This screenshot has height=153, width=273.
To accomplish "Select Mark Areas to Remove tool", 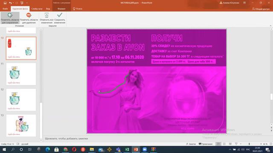I will click(29, 18).
